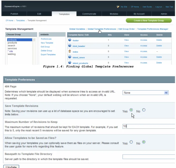Click Basepath to Template File Directory field
The image size is (176, 168).
[149, 157]
